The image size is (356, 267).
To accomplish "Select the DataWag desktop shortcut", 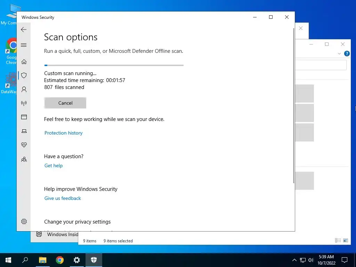I will pos(8,83).
